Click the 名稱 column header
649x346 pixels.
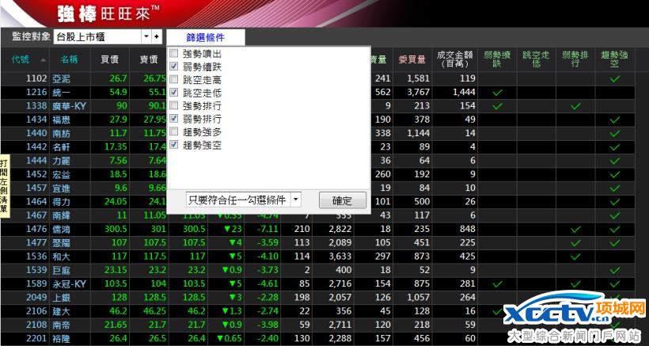click(69, 59)
